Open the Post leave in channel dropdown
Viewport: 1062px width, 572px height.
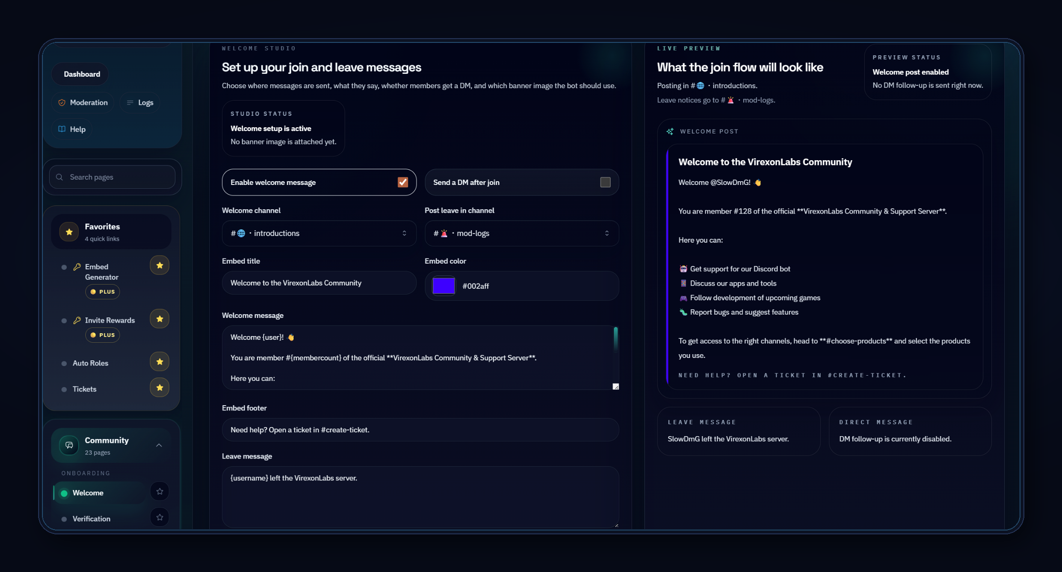click(522, 233)
